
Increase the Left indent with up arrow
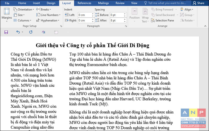click(x=93, y=14)
